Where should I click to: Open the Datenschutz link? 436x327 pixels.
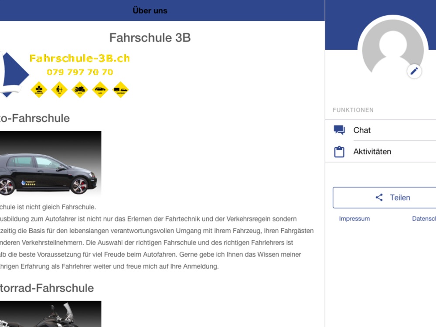click(x=424, y=218)
